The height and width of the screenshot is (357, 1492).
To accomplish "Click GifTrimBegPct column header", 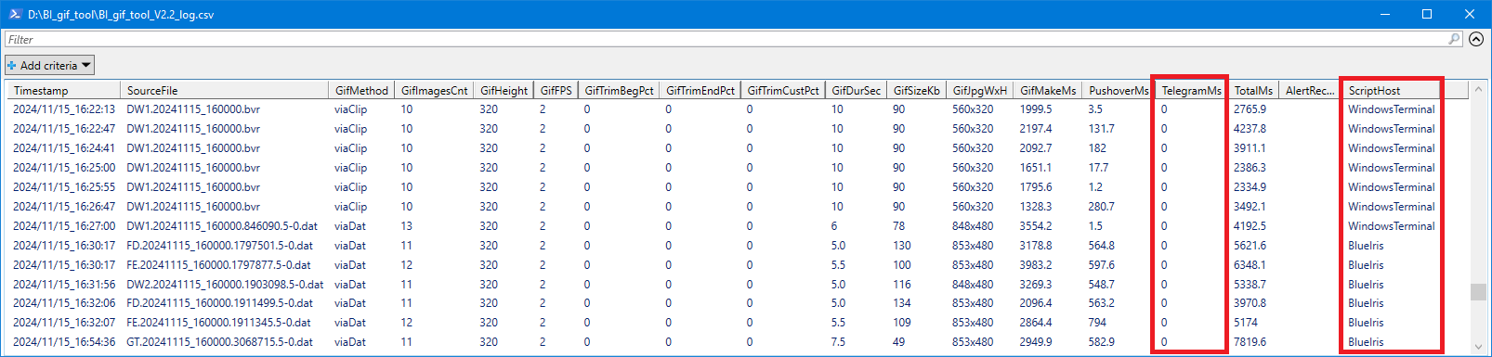I will point(619,90).
